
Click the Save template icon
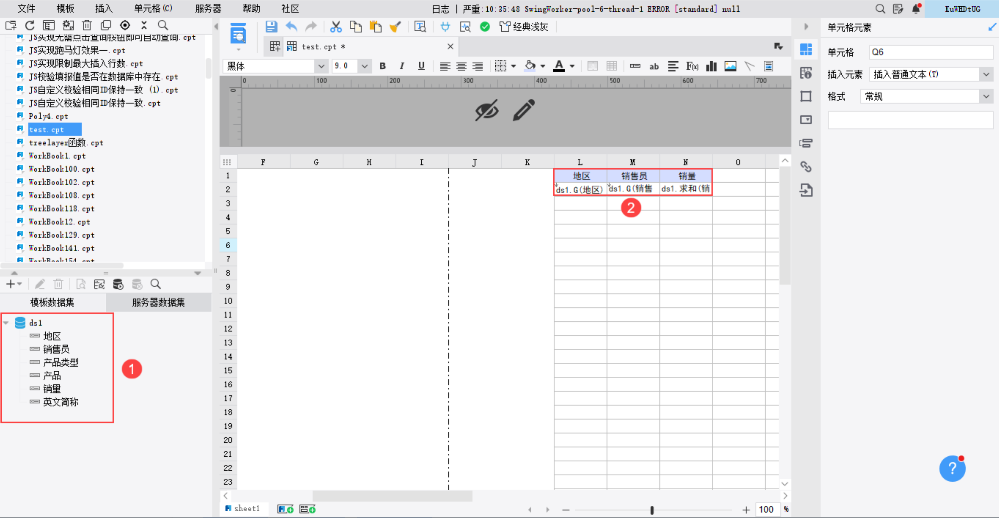[271, 27]
